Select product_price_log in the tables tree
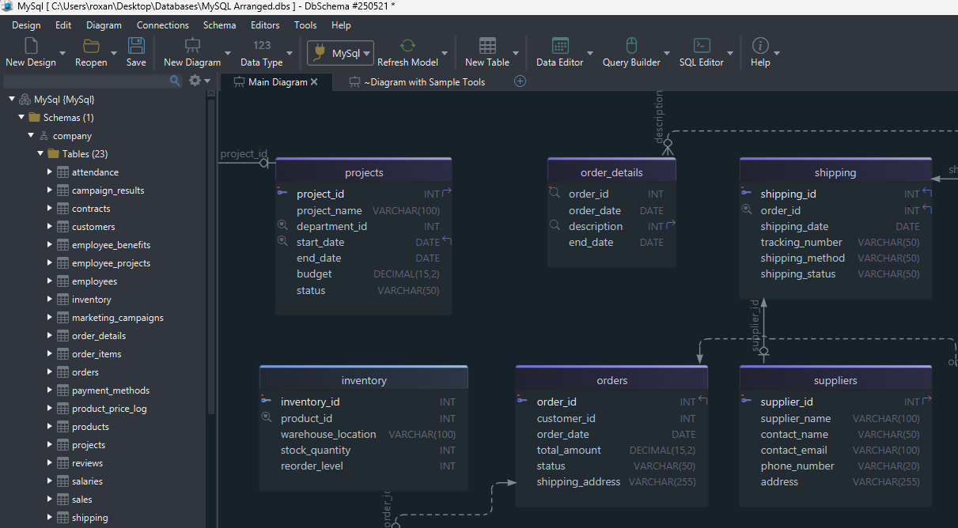 [109, 409]
